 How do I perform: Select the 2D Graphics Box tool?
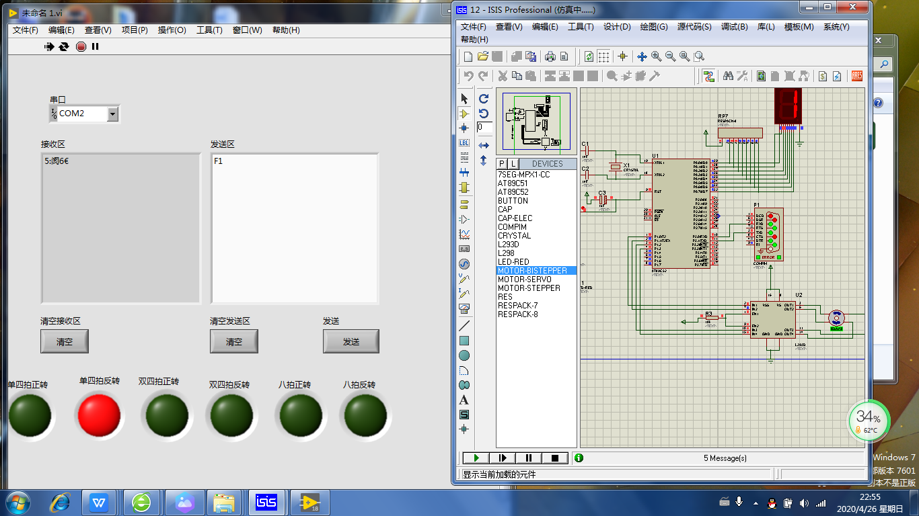tap(464, 341)
